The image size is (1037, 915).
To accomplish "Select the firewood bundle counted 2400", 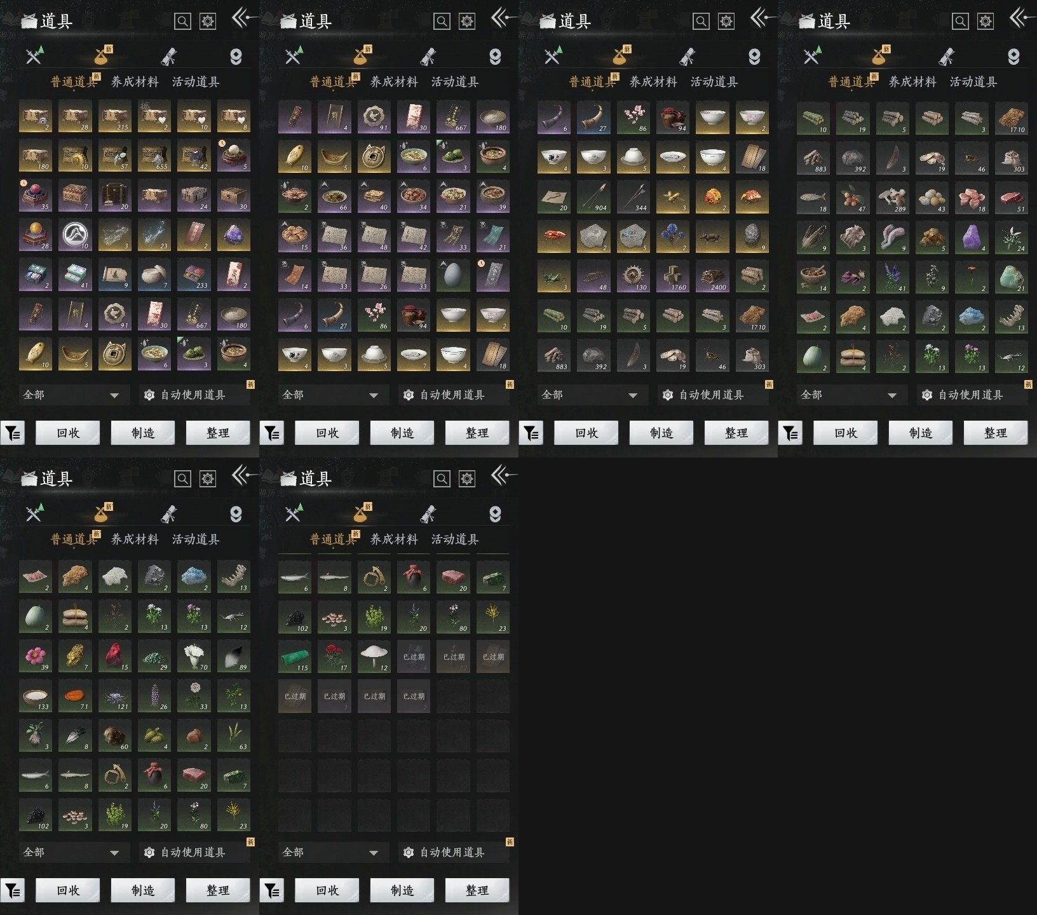I will (x=712, y=276).
